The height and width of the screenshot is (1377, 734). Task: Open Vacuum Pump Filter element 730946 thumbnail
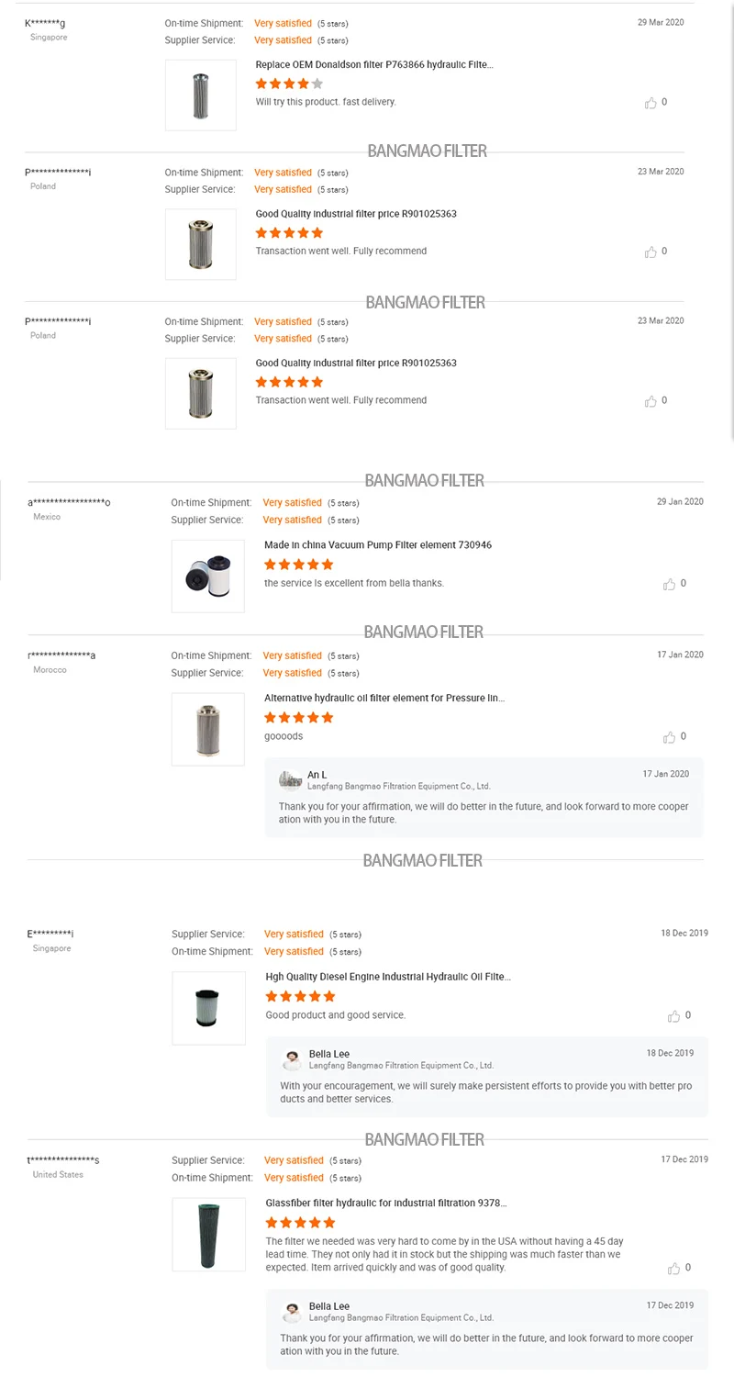(x=207, y=577)
